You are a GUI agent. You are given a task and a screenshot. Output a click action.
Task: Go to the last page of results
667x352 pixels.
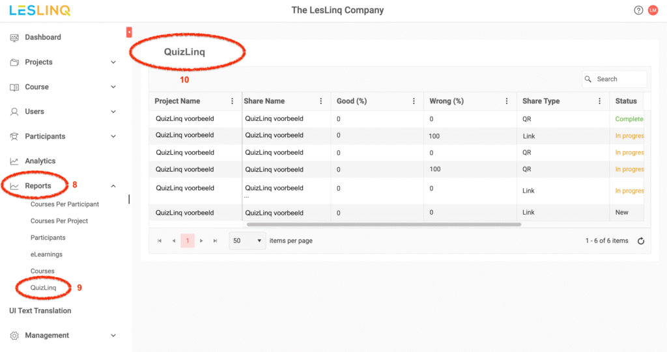(x=216, y=241)
